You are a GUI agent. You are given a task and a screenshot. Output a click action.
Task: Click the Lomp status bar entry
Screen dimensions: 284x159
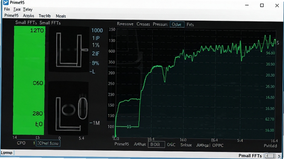pos(6,153)
